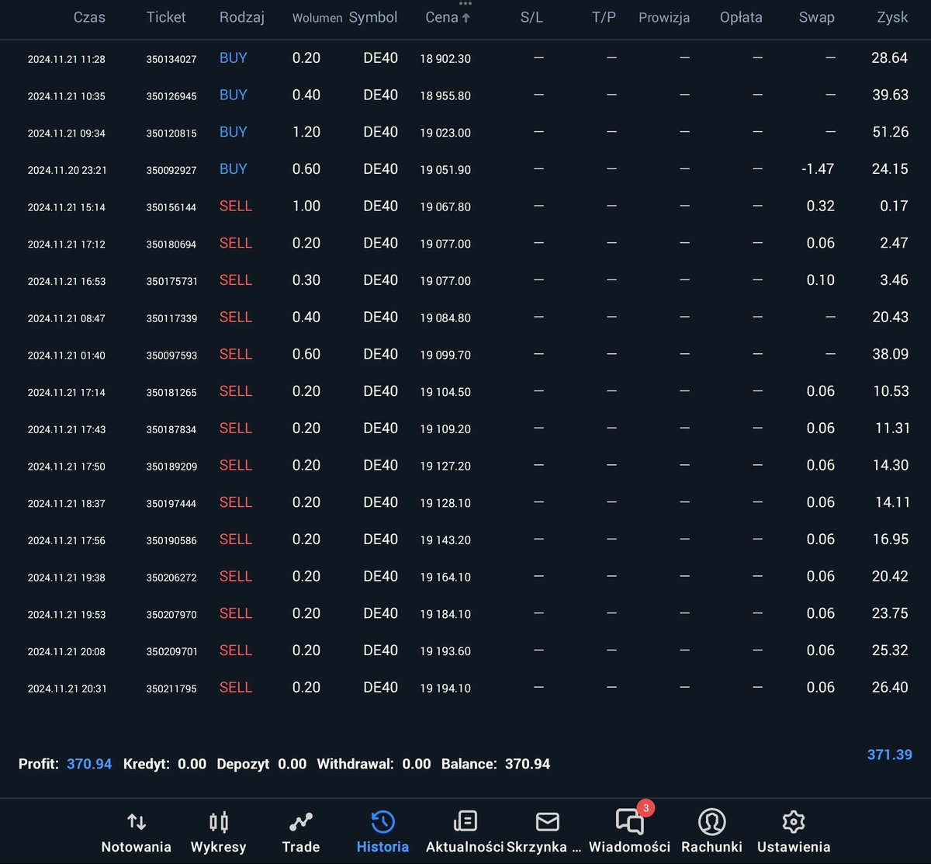This screenshot has height=864, width=931.
Task: Click the swap value 0.32
Action: (x=821, y=206)
